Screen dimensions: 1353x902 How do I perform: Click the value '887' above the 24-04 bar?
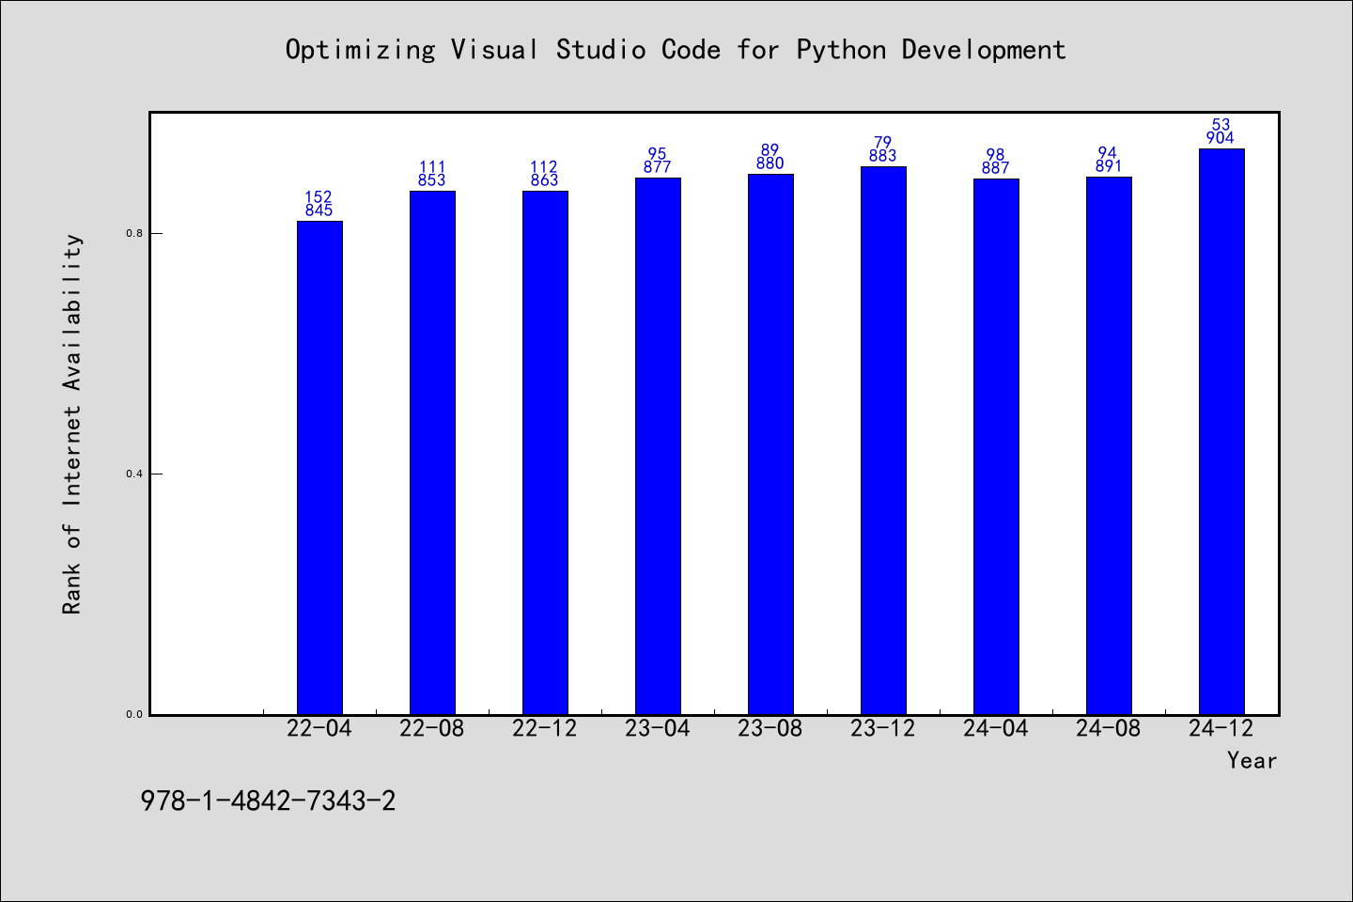point(996,168)
